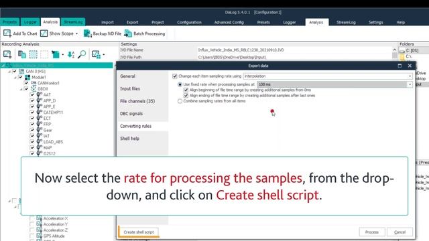Click the sort A-Z icon
The height and width of the screenshot is (241, 429).
[x=71, y=54]
